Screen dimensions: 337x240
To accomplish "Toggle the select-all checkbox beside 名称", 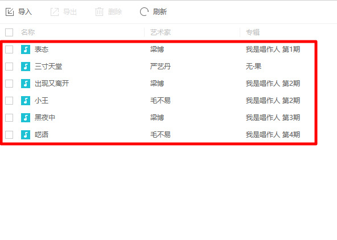I will pyautogui.click(x=9, y=32).
